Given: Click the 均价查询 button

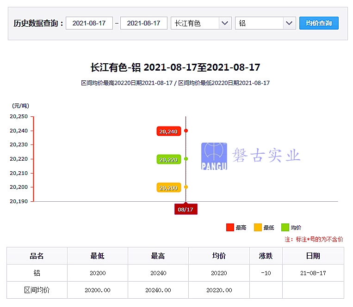Looking at the screenshot, I should point(319,23).
